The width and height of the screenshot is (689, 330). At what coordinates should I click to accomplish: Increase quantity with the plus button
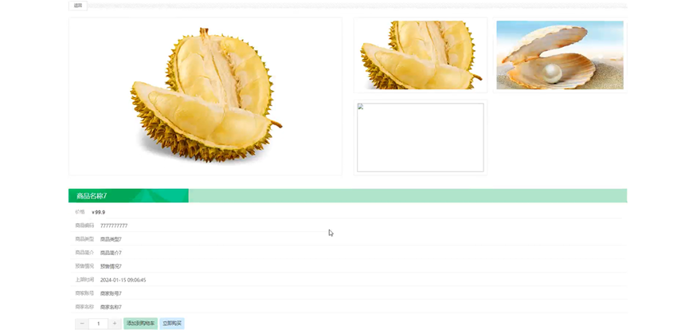click(x=115, y=324)
